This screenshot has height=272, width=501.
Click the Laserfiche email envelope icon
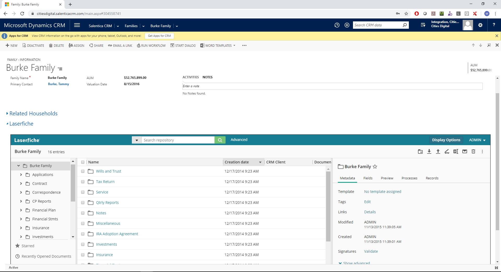coord(465,151)
